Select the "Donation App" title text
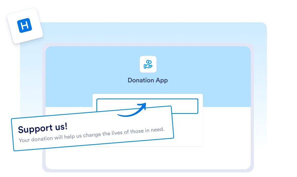 click(x=148, y=80)
